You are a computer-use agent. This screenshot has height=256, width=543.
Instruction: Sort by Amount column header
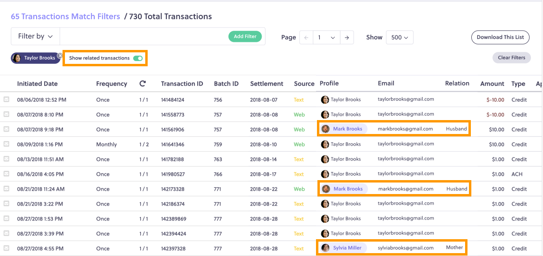pyautogui.click(x=492, y=84)
